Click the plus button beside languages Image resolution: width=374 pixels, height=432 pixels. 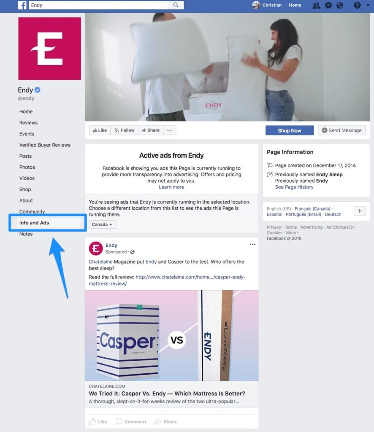(x=360, y=211)
